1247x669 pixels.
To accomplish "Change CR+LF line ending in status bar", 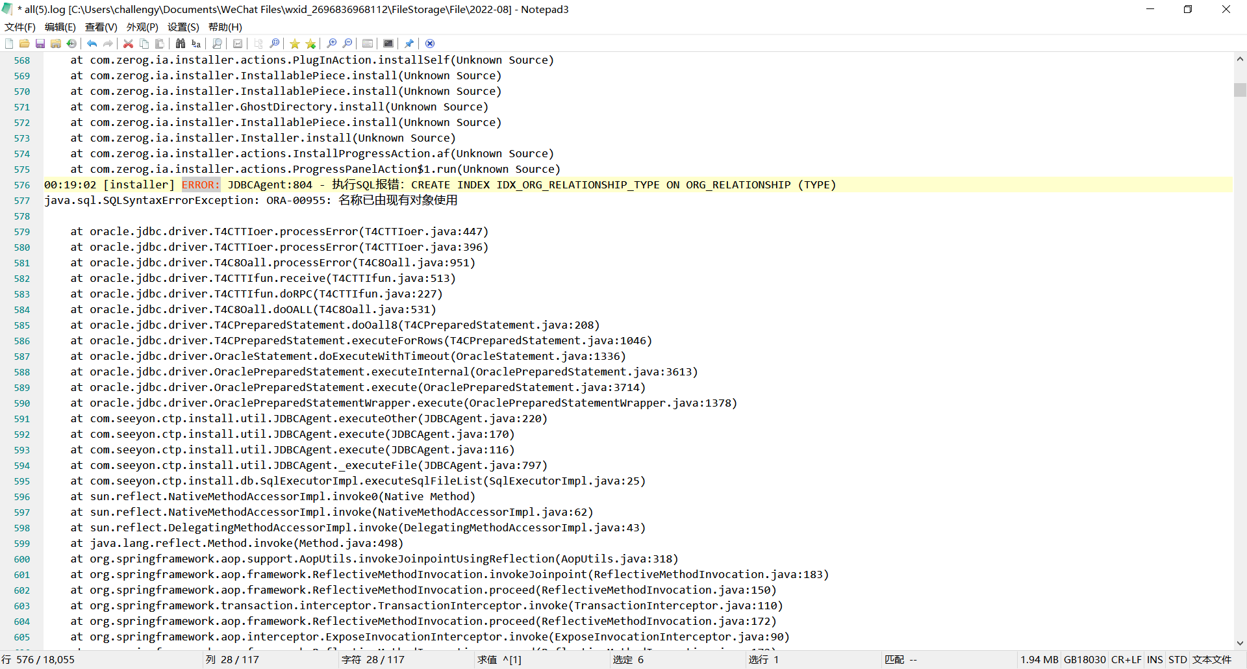I will pyautogui.click(x=1126, y=660).
